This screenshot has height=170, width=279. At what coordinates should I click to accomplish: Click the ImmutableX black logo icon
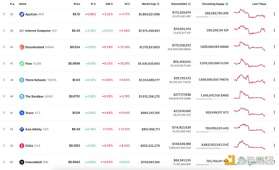[x=22, y=162]
